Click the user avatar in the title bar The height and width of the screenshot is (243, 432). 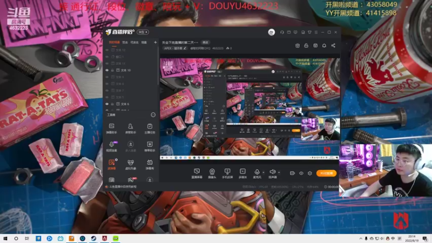pos(272,32)
